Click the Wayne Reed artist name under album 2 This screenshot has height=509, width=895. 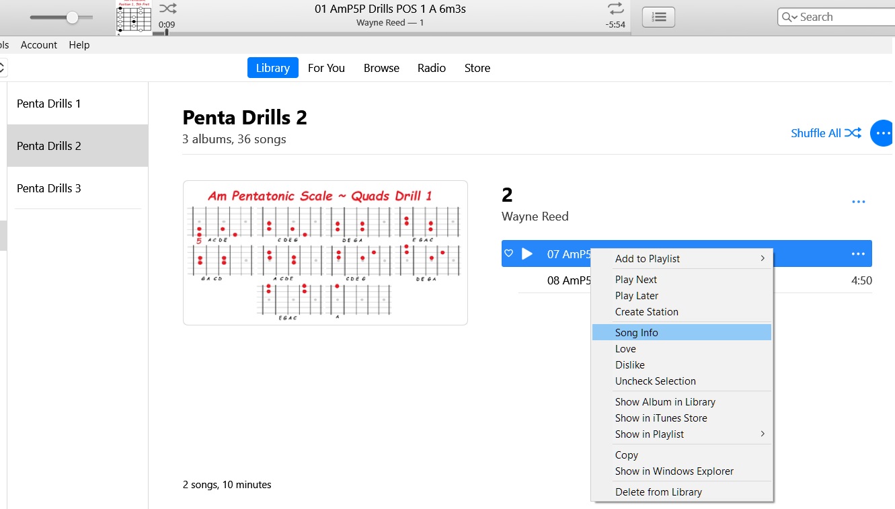tap(535, 216)
